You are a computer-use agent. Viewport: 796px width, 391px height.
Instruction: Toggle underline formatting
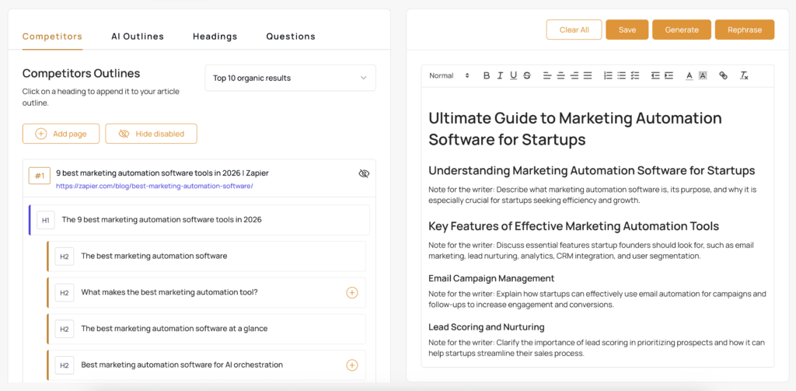click(513, 75)
